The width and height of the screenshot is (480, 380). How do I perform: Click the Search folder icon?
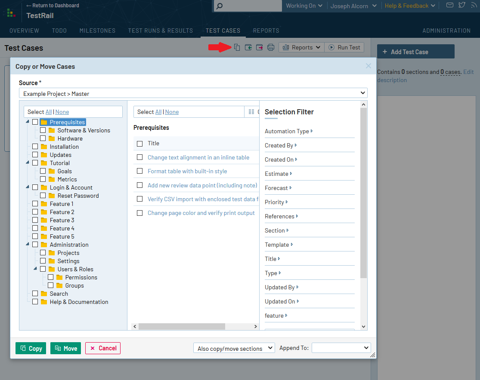pos(44,294)
